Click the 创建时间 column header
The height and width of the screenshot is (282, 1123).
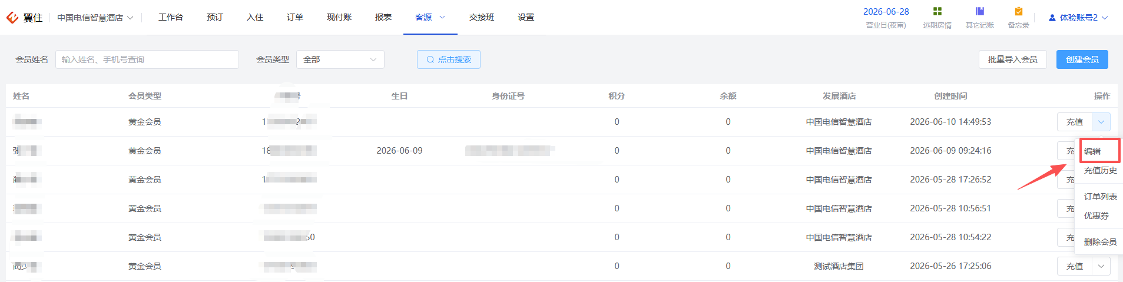pyautogui.click(x=950, y=96)
